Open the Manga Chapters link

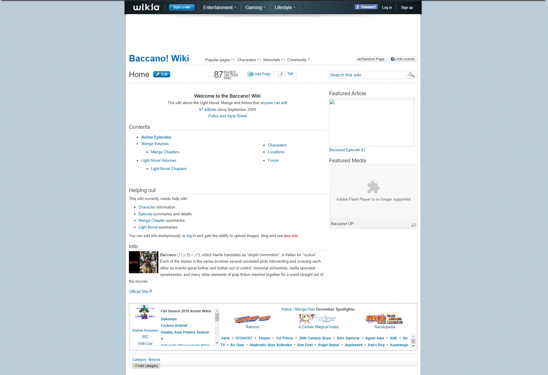click(x=165, y=152)
